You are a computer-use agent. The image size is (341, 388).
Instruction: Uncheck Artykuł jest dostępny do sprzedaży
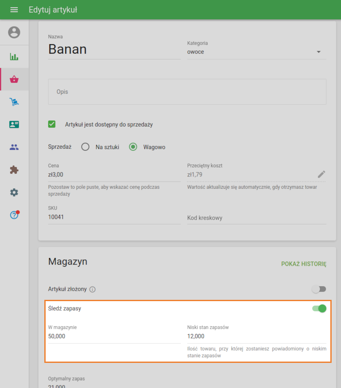[52, 124]
